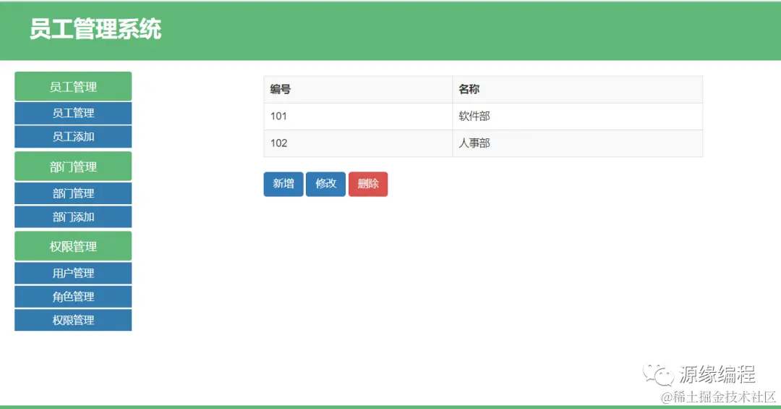Open the blue 员工管理 submenu item

[x=73, y=113]
